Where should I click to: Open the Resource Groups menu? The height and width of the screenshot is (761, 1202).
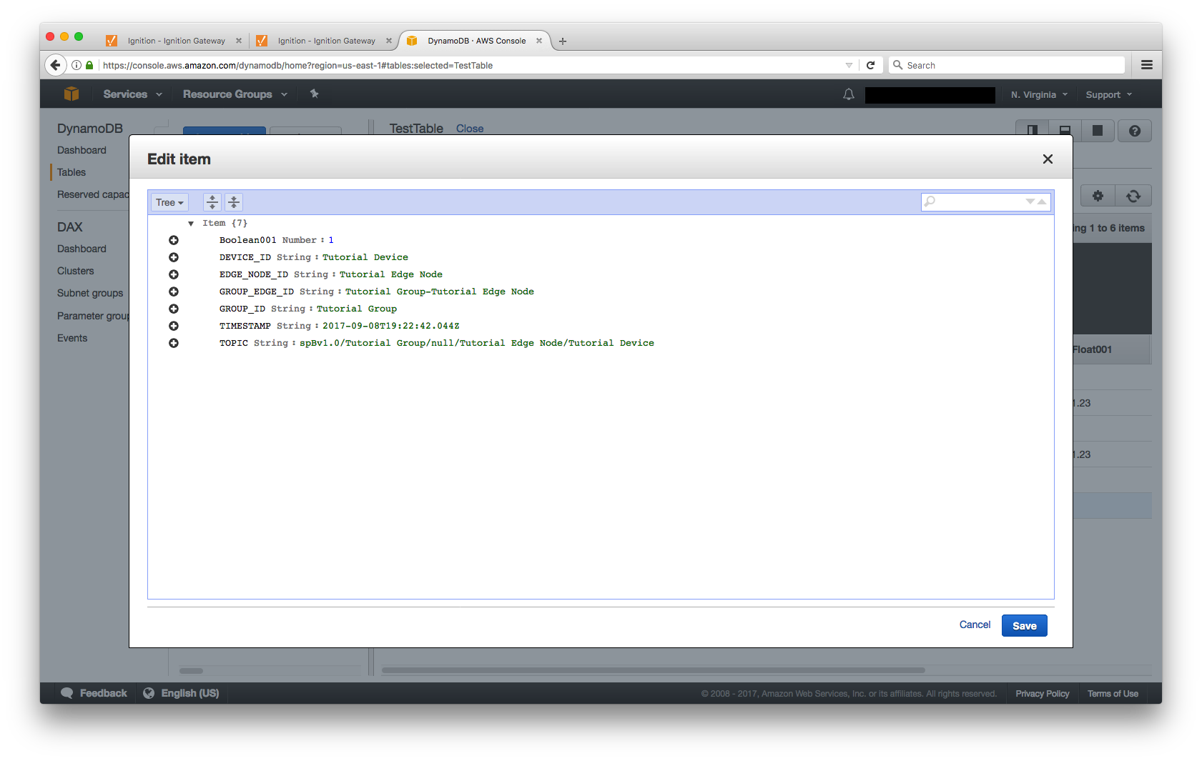[235, 94]
